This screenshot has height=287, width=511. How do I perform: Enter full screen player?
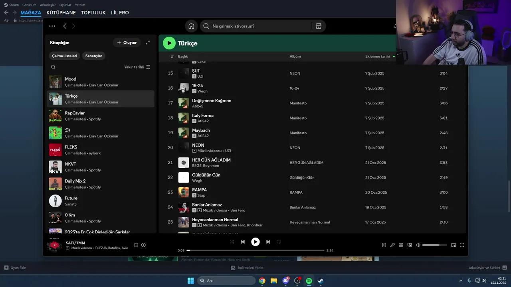pos(462,245)
